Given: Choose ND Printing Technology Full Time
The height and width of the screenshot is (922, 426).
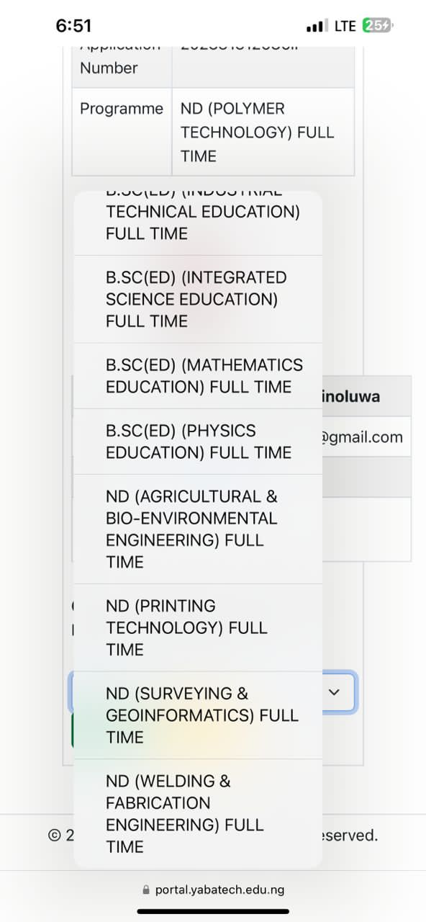Looking at the screenshot, I should coord(198,627).
